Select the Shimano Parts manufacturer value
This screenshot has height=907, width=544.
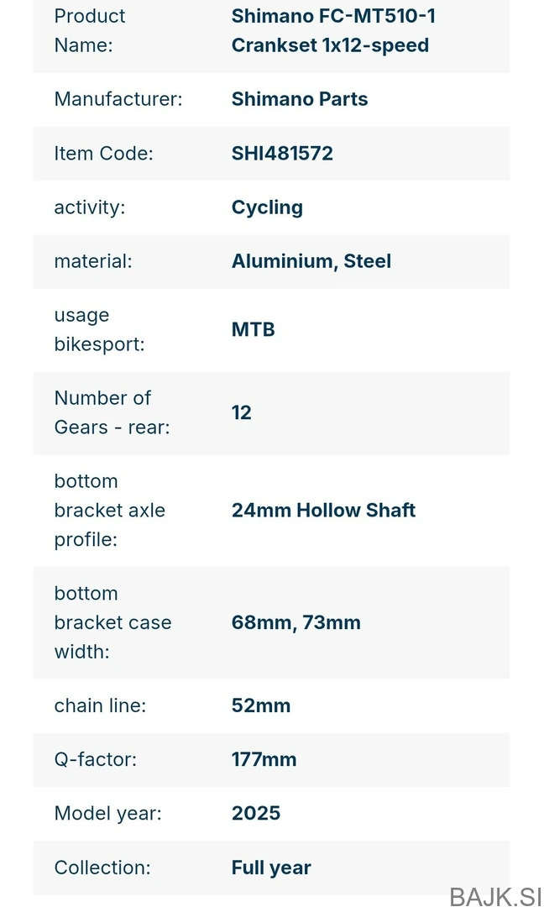pyautogui.click(x=300, y=99)
